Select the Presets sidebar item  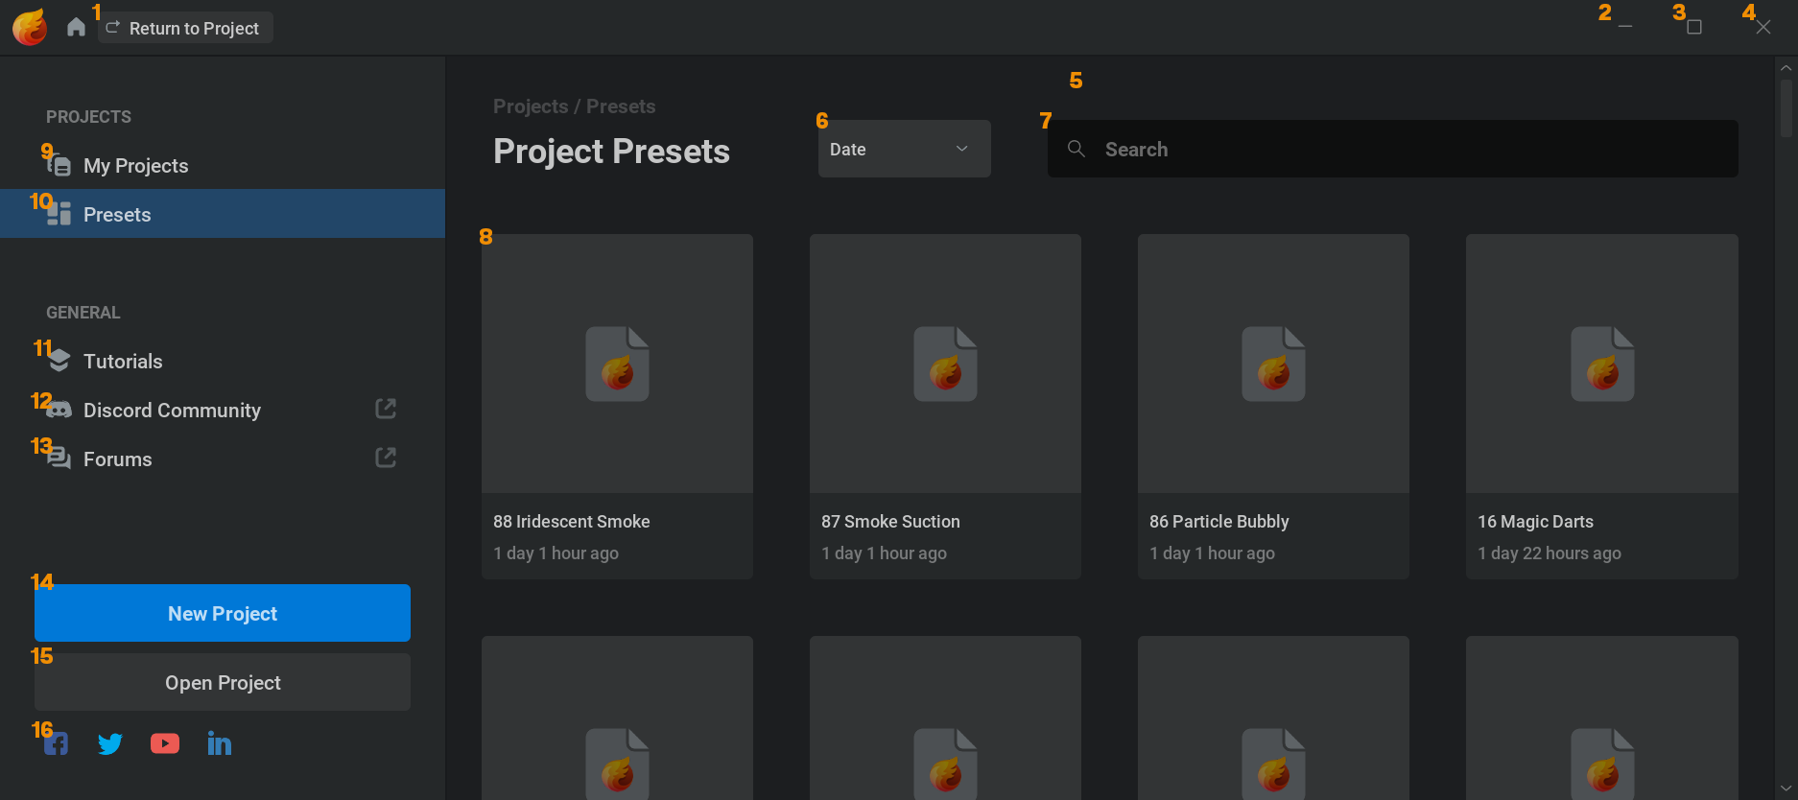(x=223, y=214)
